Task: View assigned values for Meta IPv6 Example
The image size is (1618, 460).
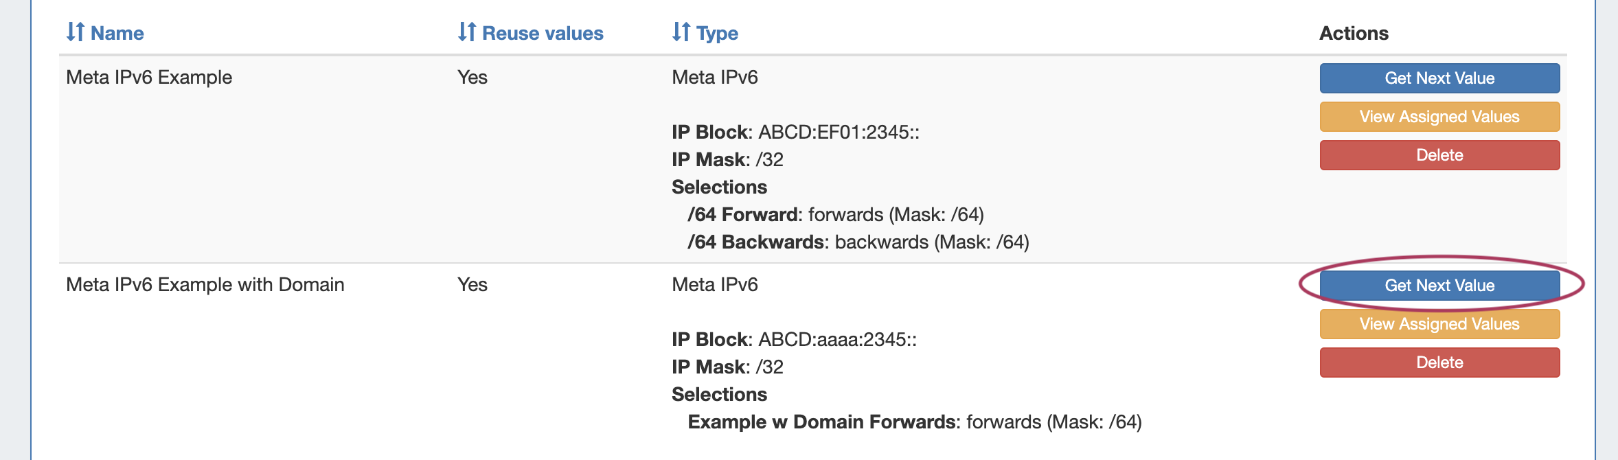Action: (1439, 117)
